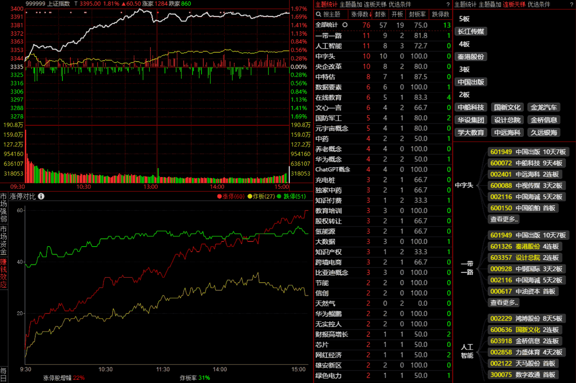Click the 人工智能 group label in tree
The height and width of the screenshot is (383, 576).
[x=467, y=351]
